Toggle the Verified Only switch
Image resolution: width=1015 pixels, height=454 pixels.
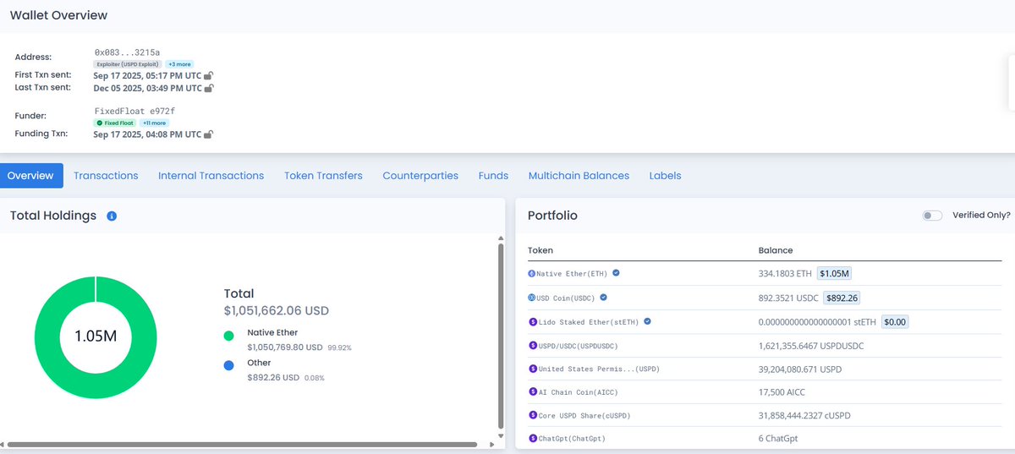(x=932, y=216)
